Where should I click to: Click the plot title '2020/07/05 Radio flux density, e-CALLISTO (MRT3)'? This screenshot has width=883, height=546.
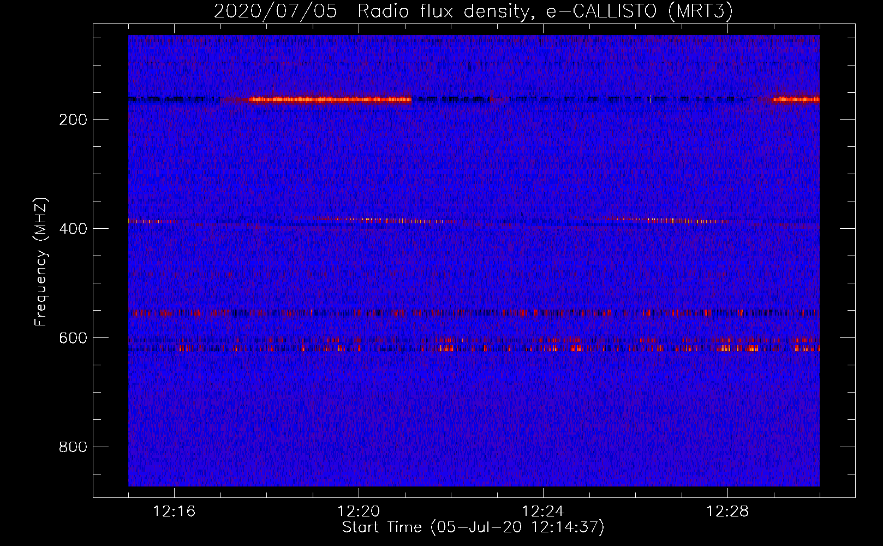[473, 11]
